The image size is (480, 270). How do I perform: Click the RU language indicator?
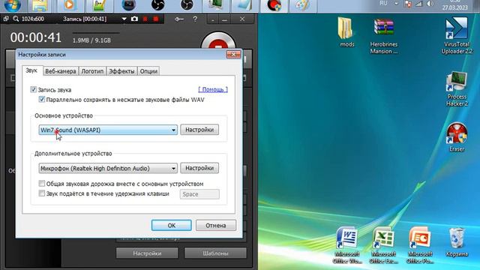(383, 3)
